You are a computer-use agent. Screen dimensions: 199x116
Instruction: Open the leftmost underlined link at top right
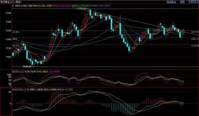pos(171,2)
